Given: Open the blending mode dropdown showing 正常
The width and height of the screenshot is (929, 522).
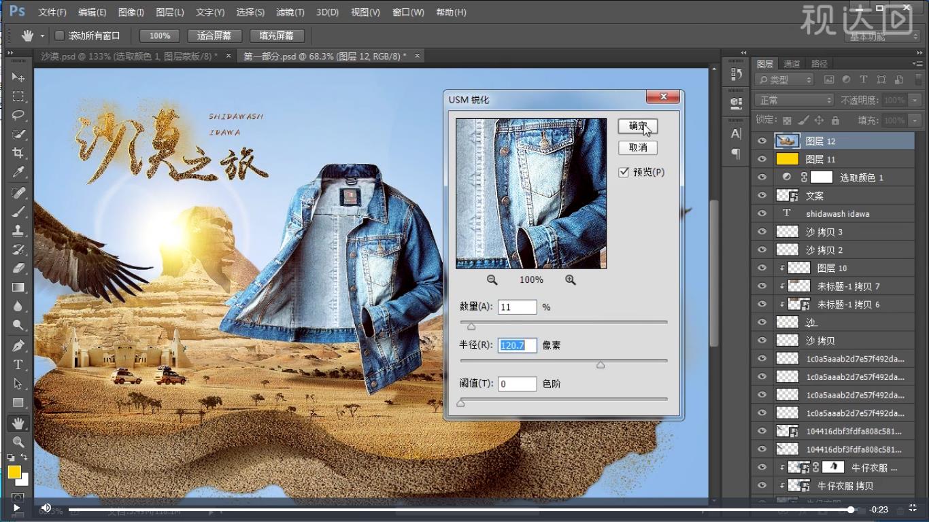Looking at the screenshot, I should [x=793, y=99].
